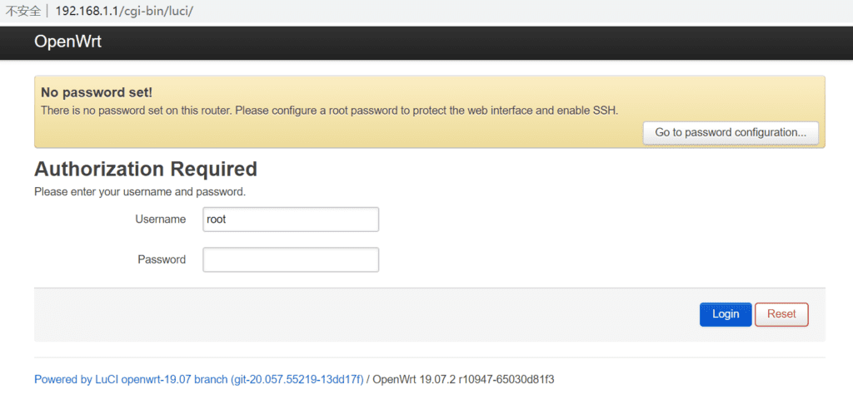Click the Authorization Required heading
The height and width of the screenshot is (404, 853).
coord(146,170)
